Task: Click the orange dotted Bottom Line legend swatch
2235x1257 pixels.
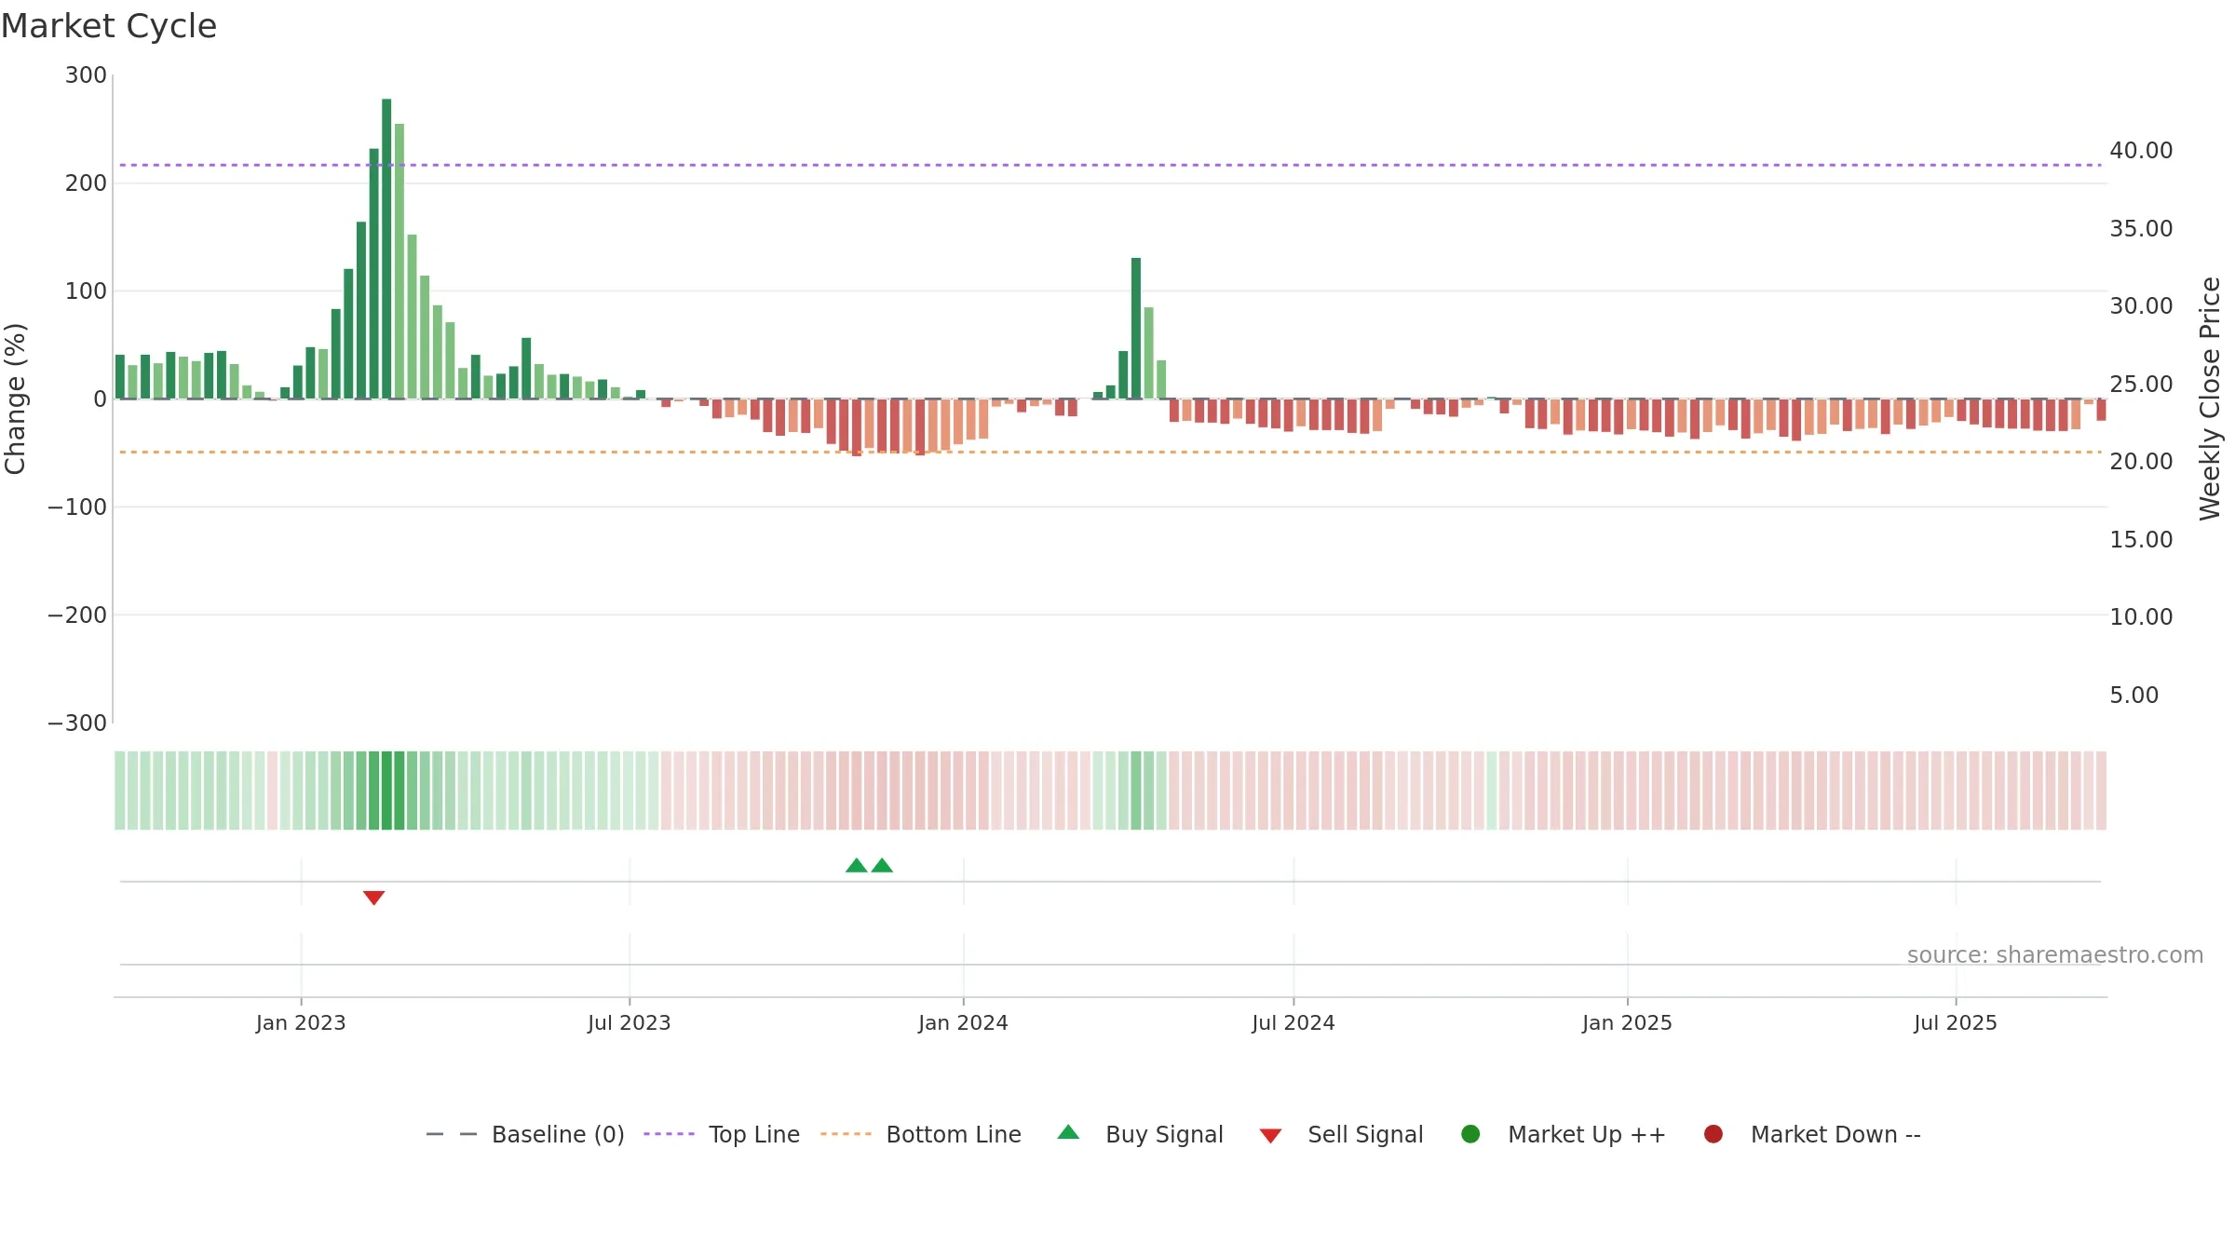Action: [x=846, y=1134]
